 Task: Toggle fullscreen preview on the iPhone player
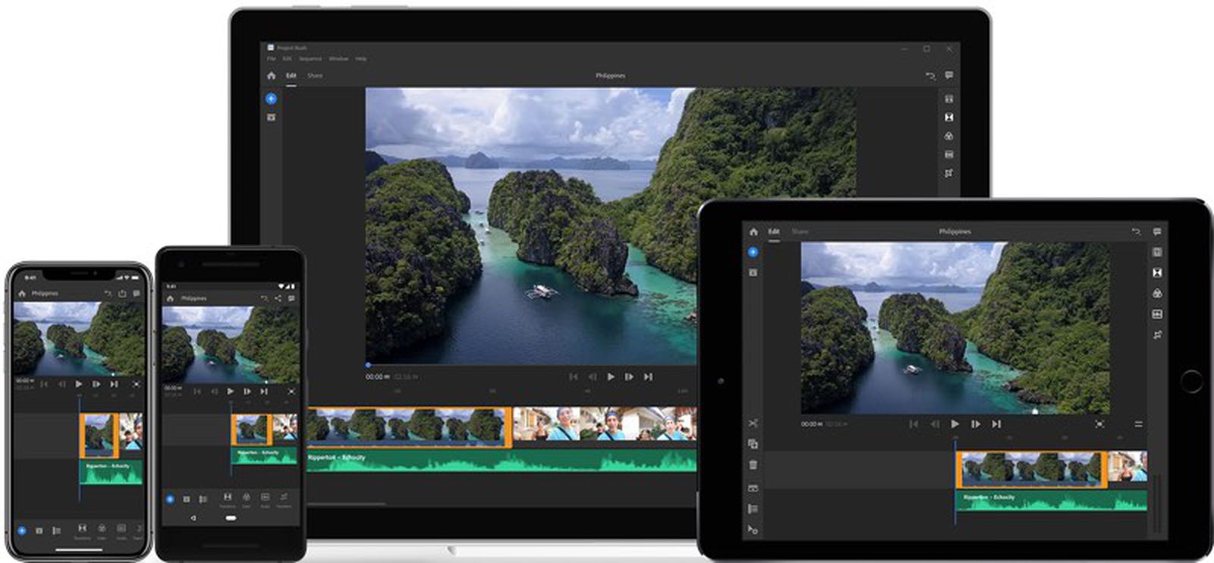(136, 384)
